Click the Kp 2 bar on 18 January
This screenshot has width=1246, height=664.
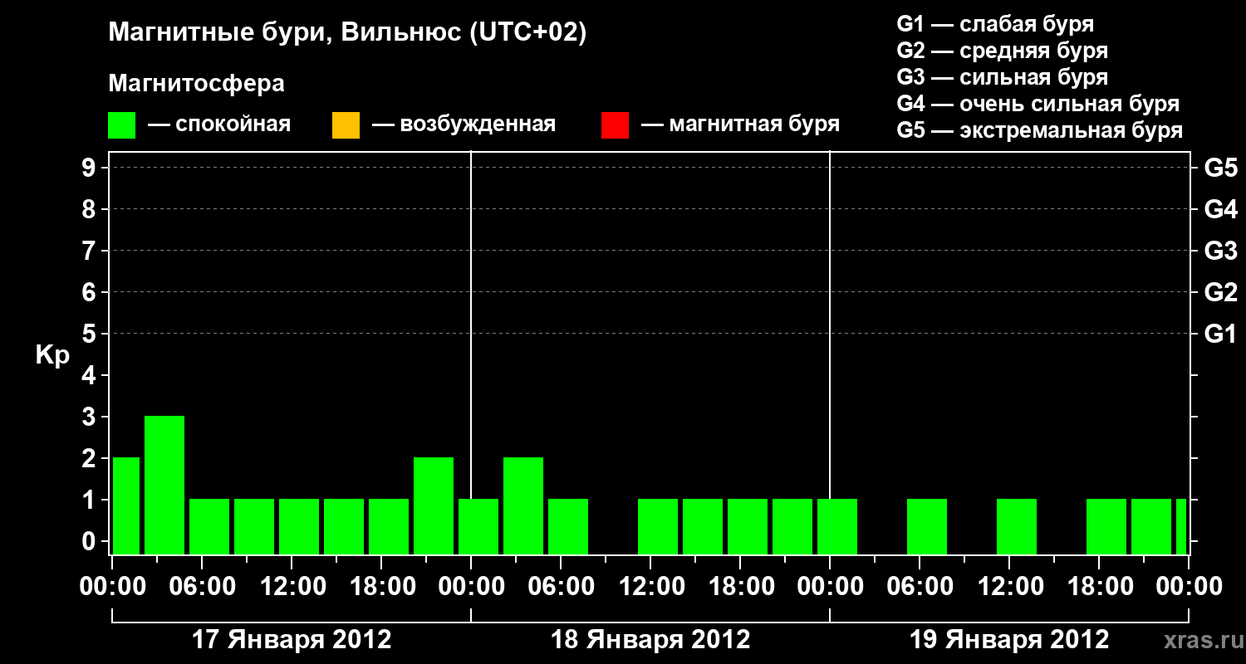coord(523,505)
